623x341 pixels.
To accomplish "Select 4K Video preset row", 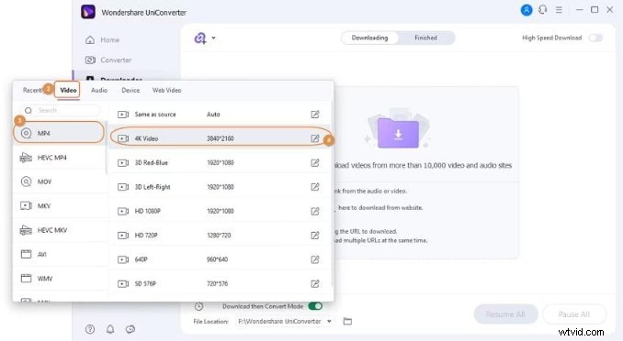I will click(x=220, y=138).
